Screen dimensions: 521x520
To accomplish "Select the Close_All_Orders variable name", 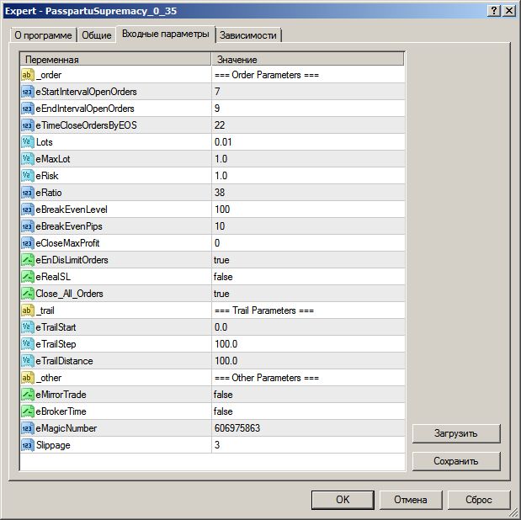I will [x=70, y=294].
